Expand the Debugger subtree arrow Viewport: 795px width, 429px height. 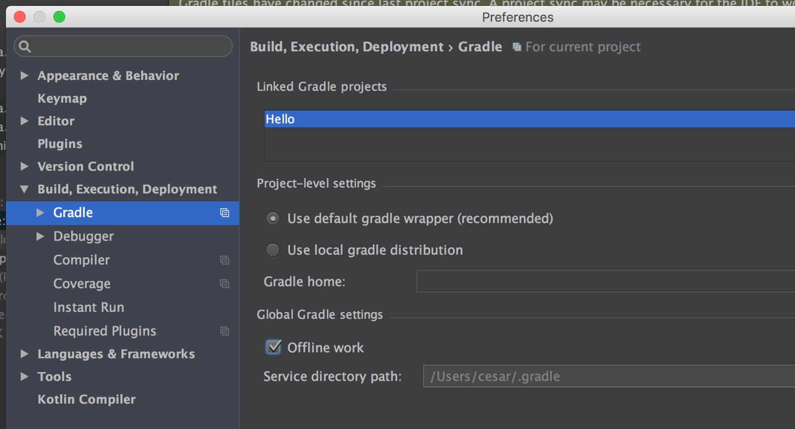[40, 236]
